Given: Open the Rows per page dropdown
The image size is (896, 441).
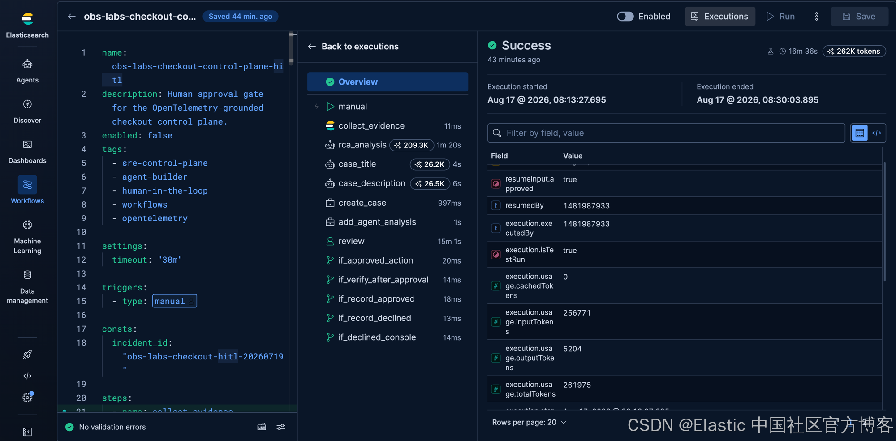Looking at the screenshot, I should tap(529, 423).
